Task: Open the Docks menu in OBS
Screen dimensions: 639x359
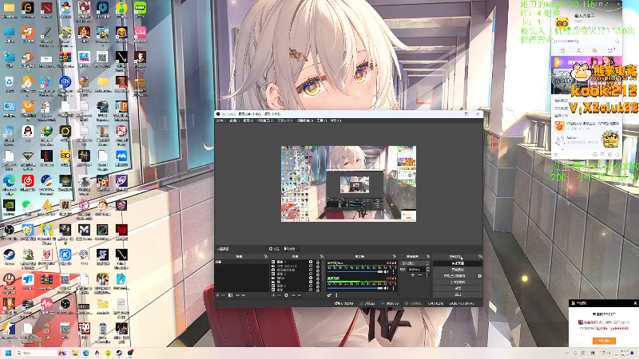Action: coord(264,120)
